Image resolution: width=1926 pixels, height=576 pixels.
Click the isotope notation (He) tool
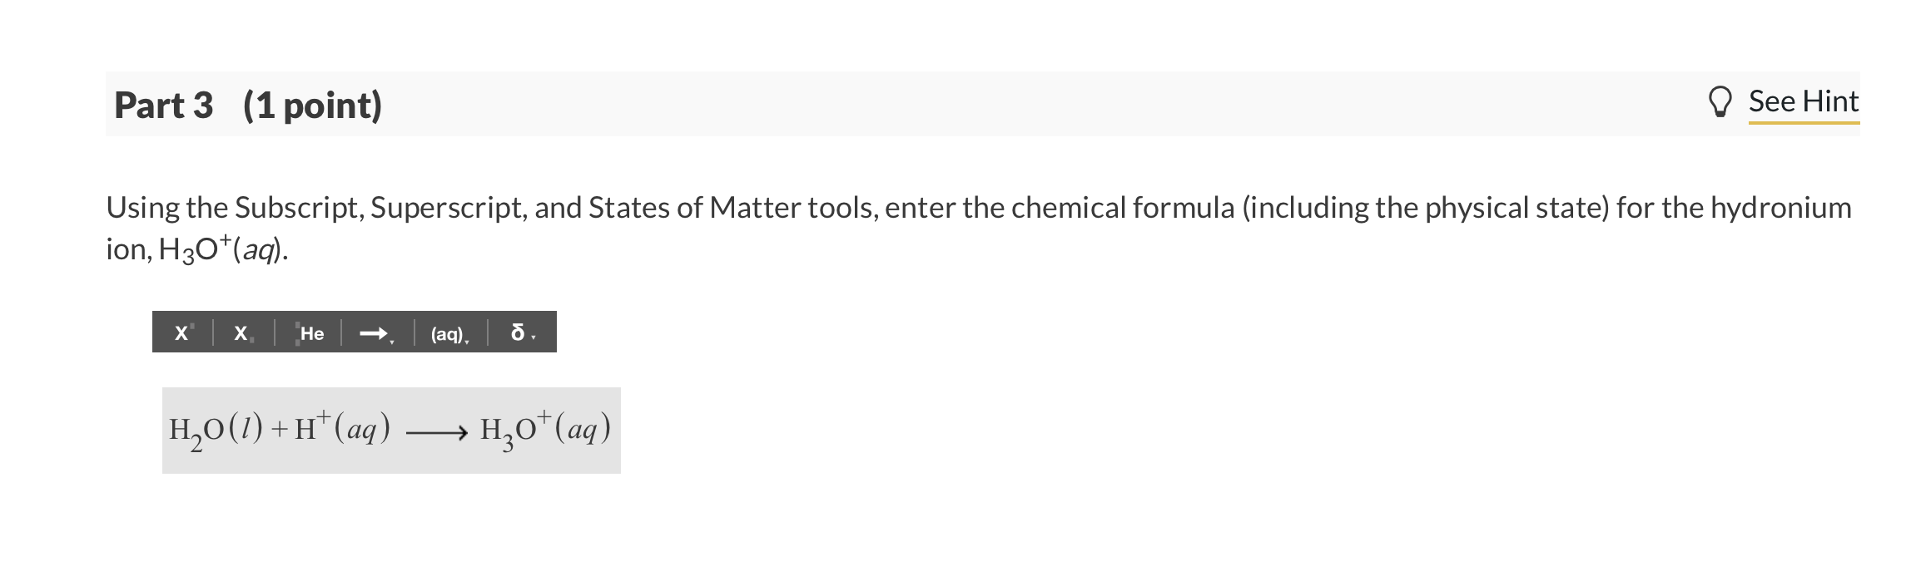tap(310, 332)
